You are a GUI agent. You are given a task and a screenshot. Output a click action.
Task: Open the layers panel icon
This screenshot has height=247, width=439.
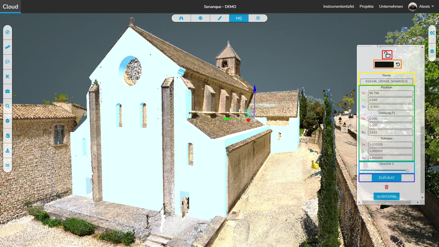click(432, 51)
